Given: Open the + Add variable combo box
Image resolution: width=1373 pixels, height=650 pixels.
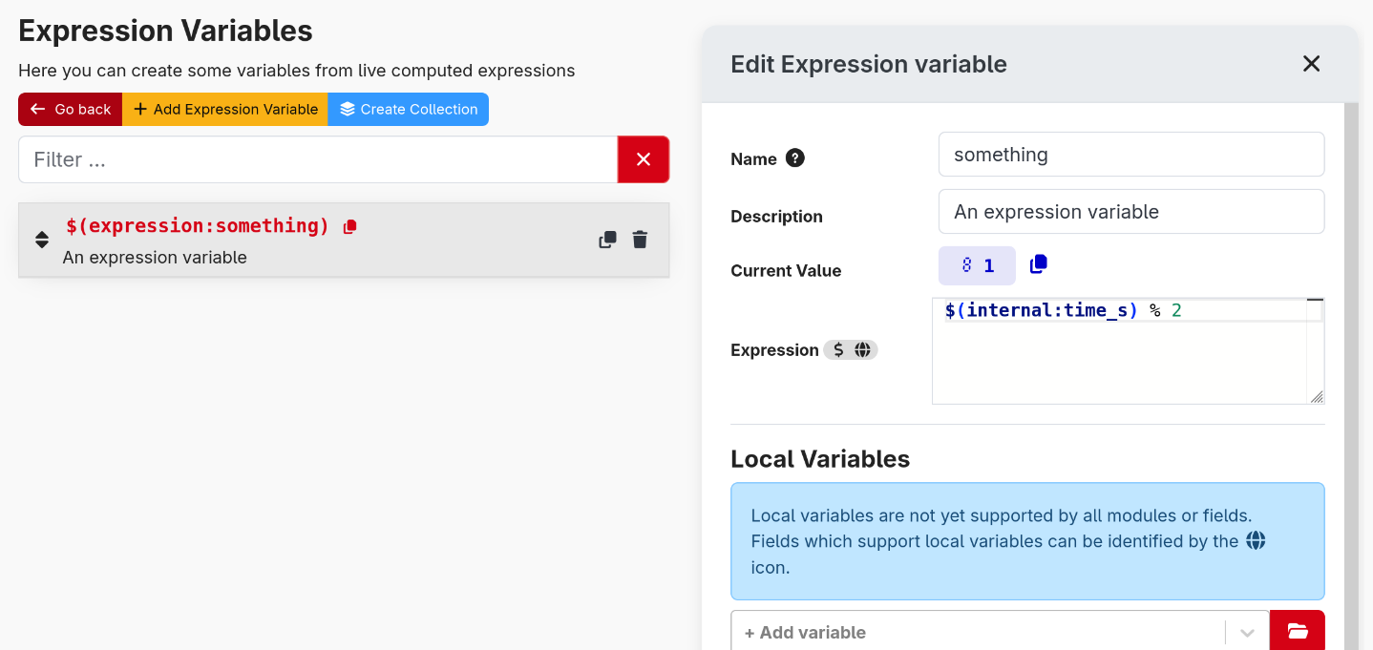Looking at the screenshot, I should tap(974, 632).
